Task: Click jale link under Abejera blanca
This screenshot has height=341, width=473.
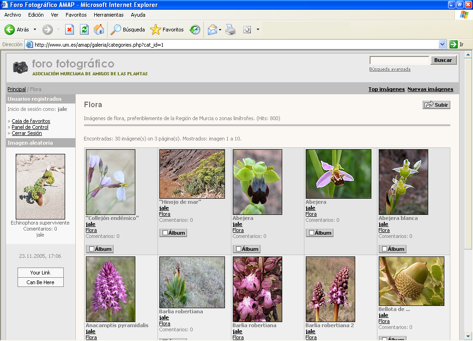Action: tap(383, 224)
